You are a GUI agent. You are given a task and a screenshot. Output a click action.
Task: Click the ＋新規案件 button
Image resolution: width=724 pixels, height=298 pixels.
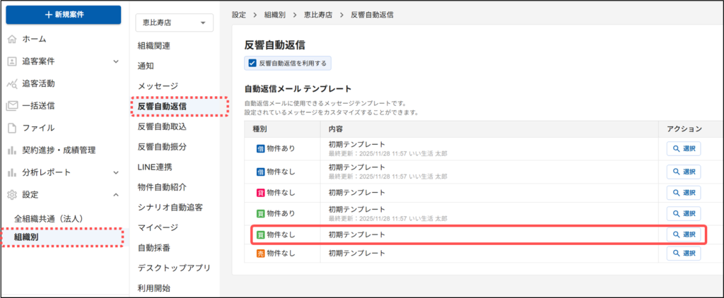click(63, 15)
